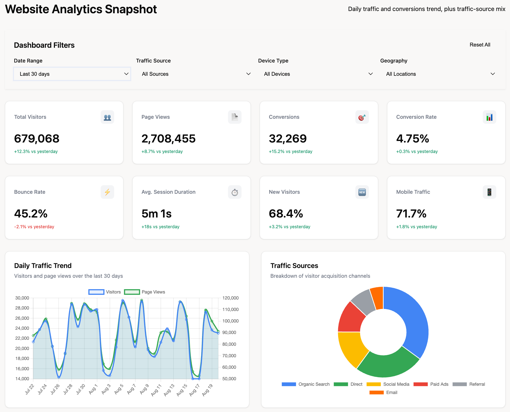The image size is (510, 412).
Task: Hide the Referral slice using its legend
Action: 469,384
